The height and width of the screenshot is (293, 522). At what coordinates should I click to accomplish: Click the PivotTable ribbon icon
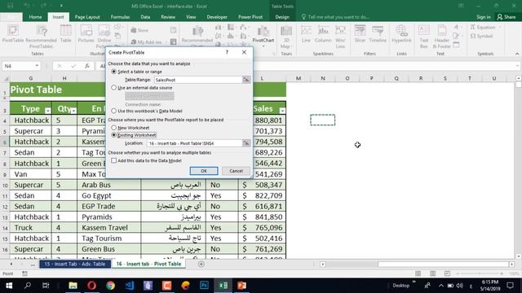[x=13, y=34]
